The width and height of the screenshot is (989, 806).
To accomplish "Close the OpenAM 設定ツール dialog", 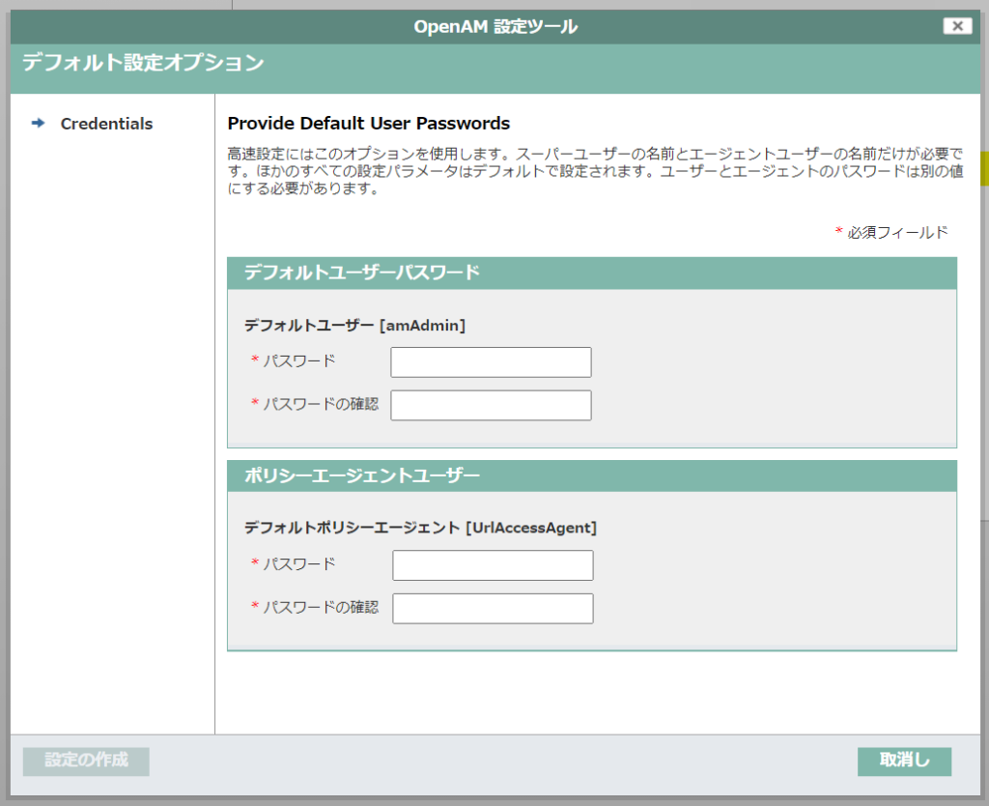I will [x=957, y=26].
